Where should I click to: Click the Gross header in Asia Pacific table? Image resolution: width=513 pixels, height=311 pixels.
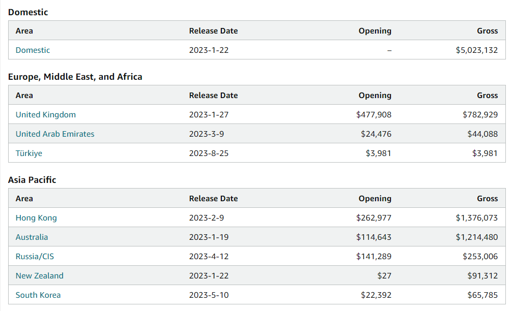coord(487,199)
